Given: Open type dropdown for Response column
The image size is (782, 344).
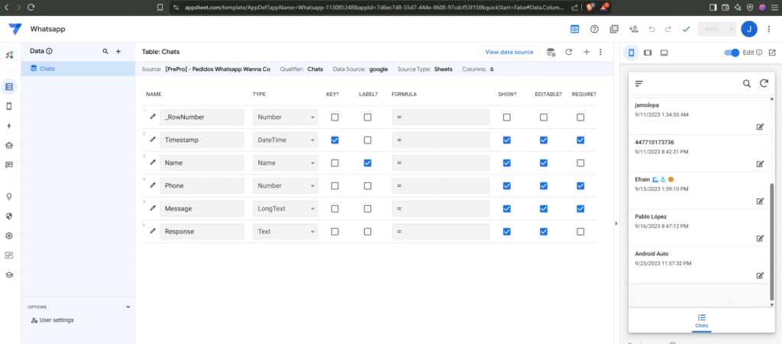Looking at the screenshot, I should 286,231.
